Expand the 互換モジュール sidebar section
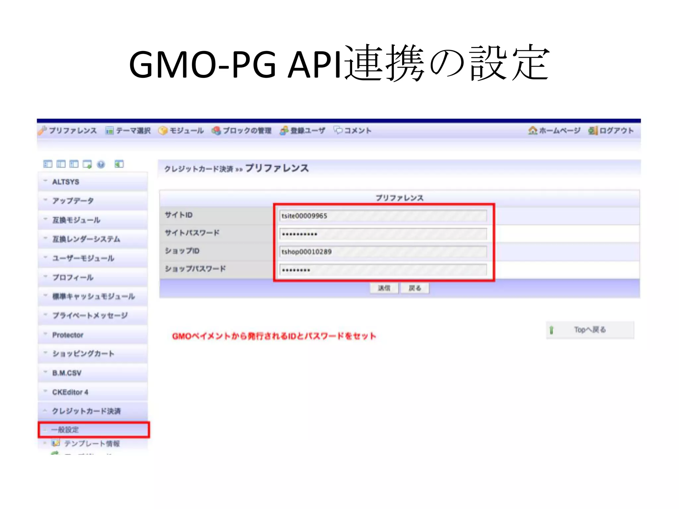Viewport: 679px width, 509px height. pyautogui.click(x=93, y=220)
